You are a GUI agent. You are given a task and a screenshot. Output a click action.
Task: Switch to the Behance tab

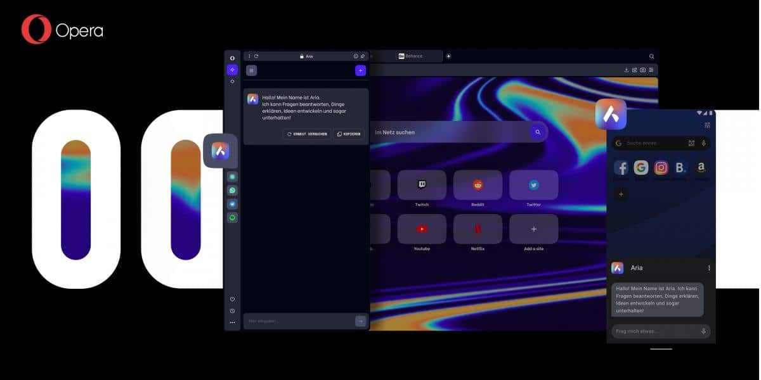[x=407, y=56]
